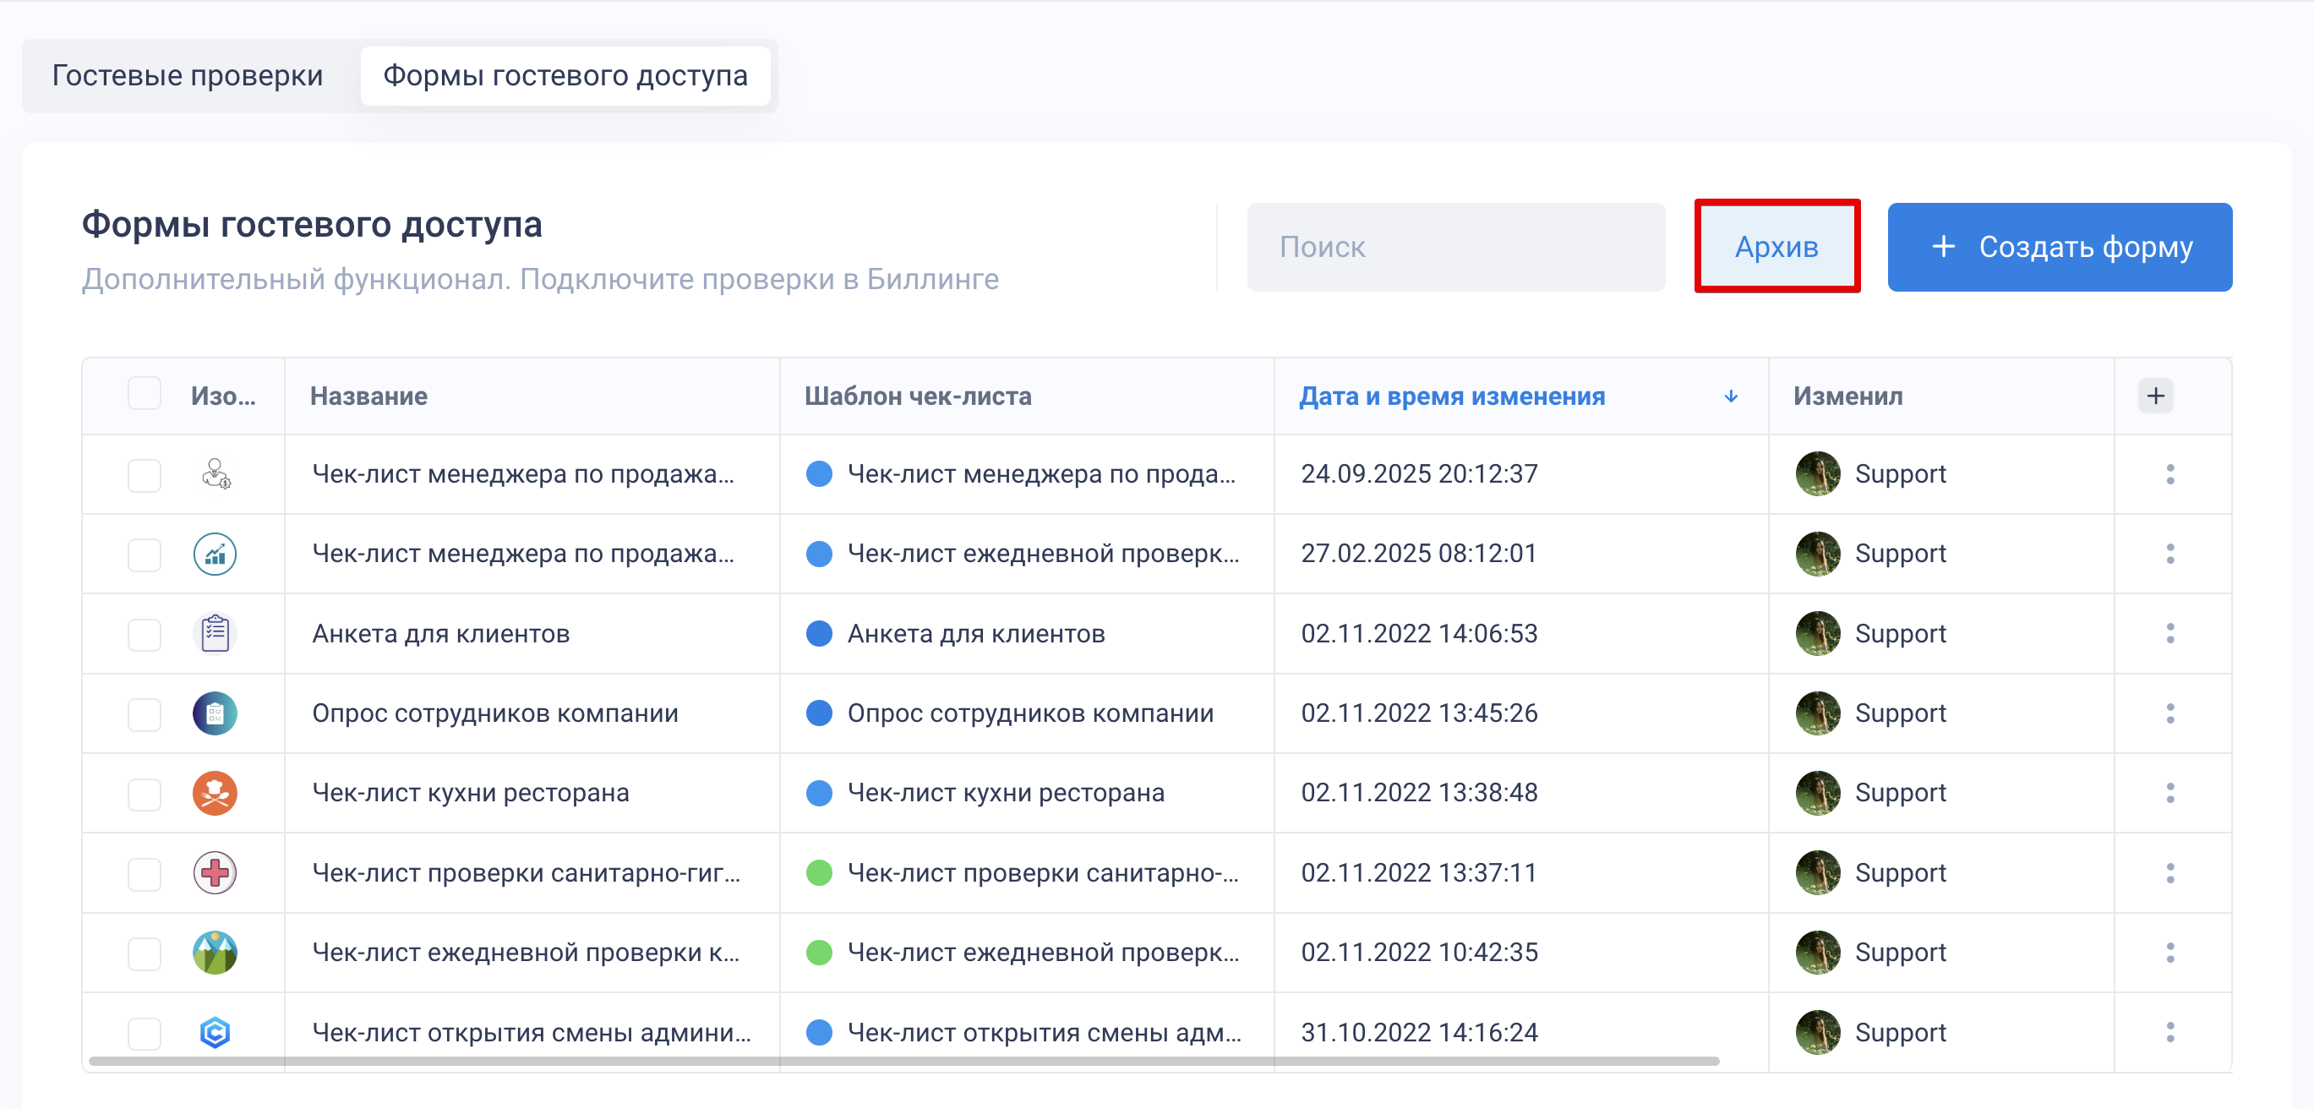2314x1109 pixels.
Task: Open three-dot menu for Анкета для клиентов row
Action: [x=2169, y=634]
